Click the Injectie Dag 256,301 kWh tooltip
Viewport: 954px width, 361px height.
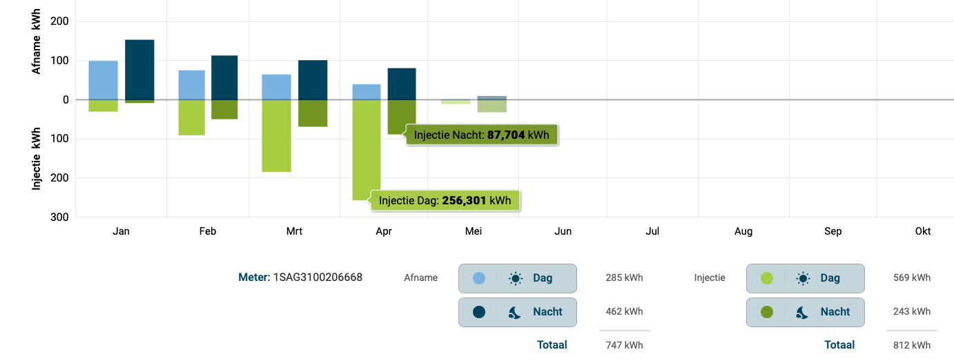pyautogui.click(x=446, y=201)
